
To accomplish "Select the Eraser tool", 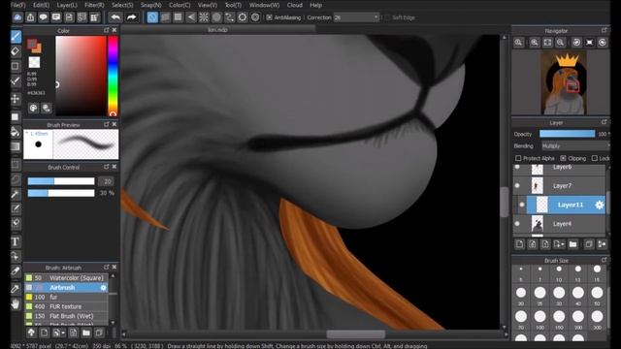I will (16, 51).
